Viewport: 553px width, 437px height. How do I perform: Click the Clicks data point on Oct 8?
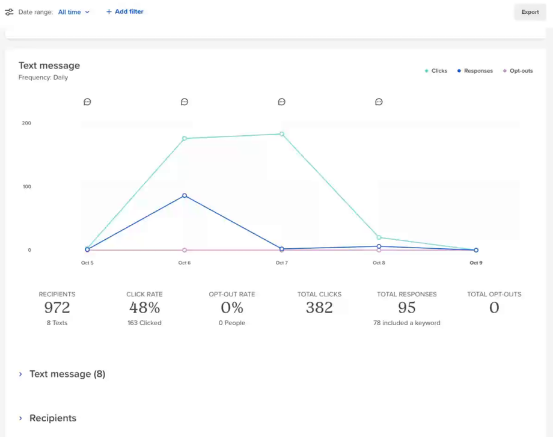coord(379,237)
